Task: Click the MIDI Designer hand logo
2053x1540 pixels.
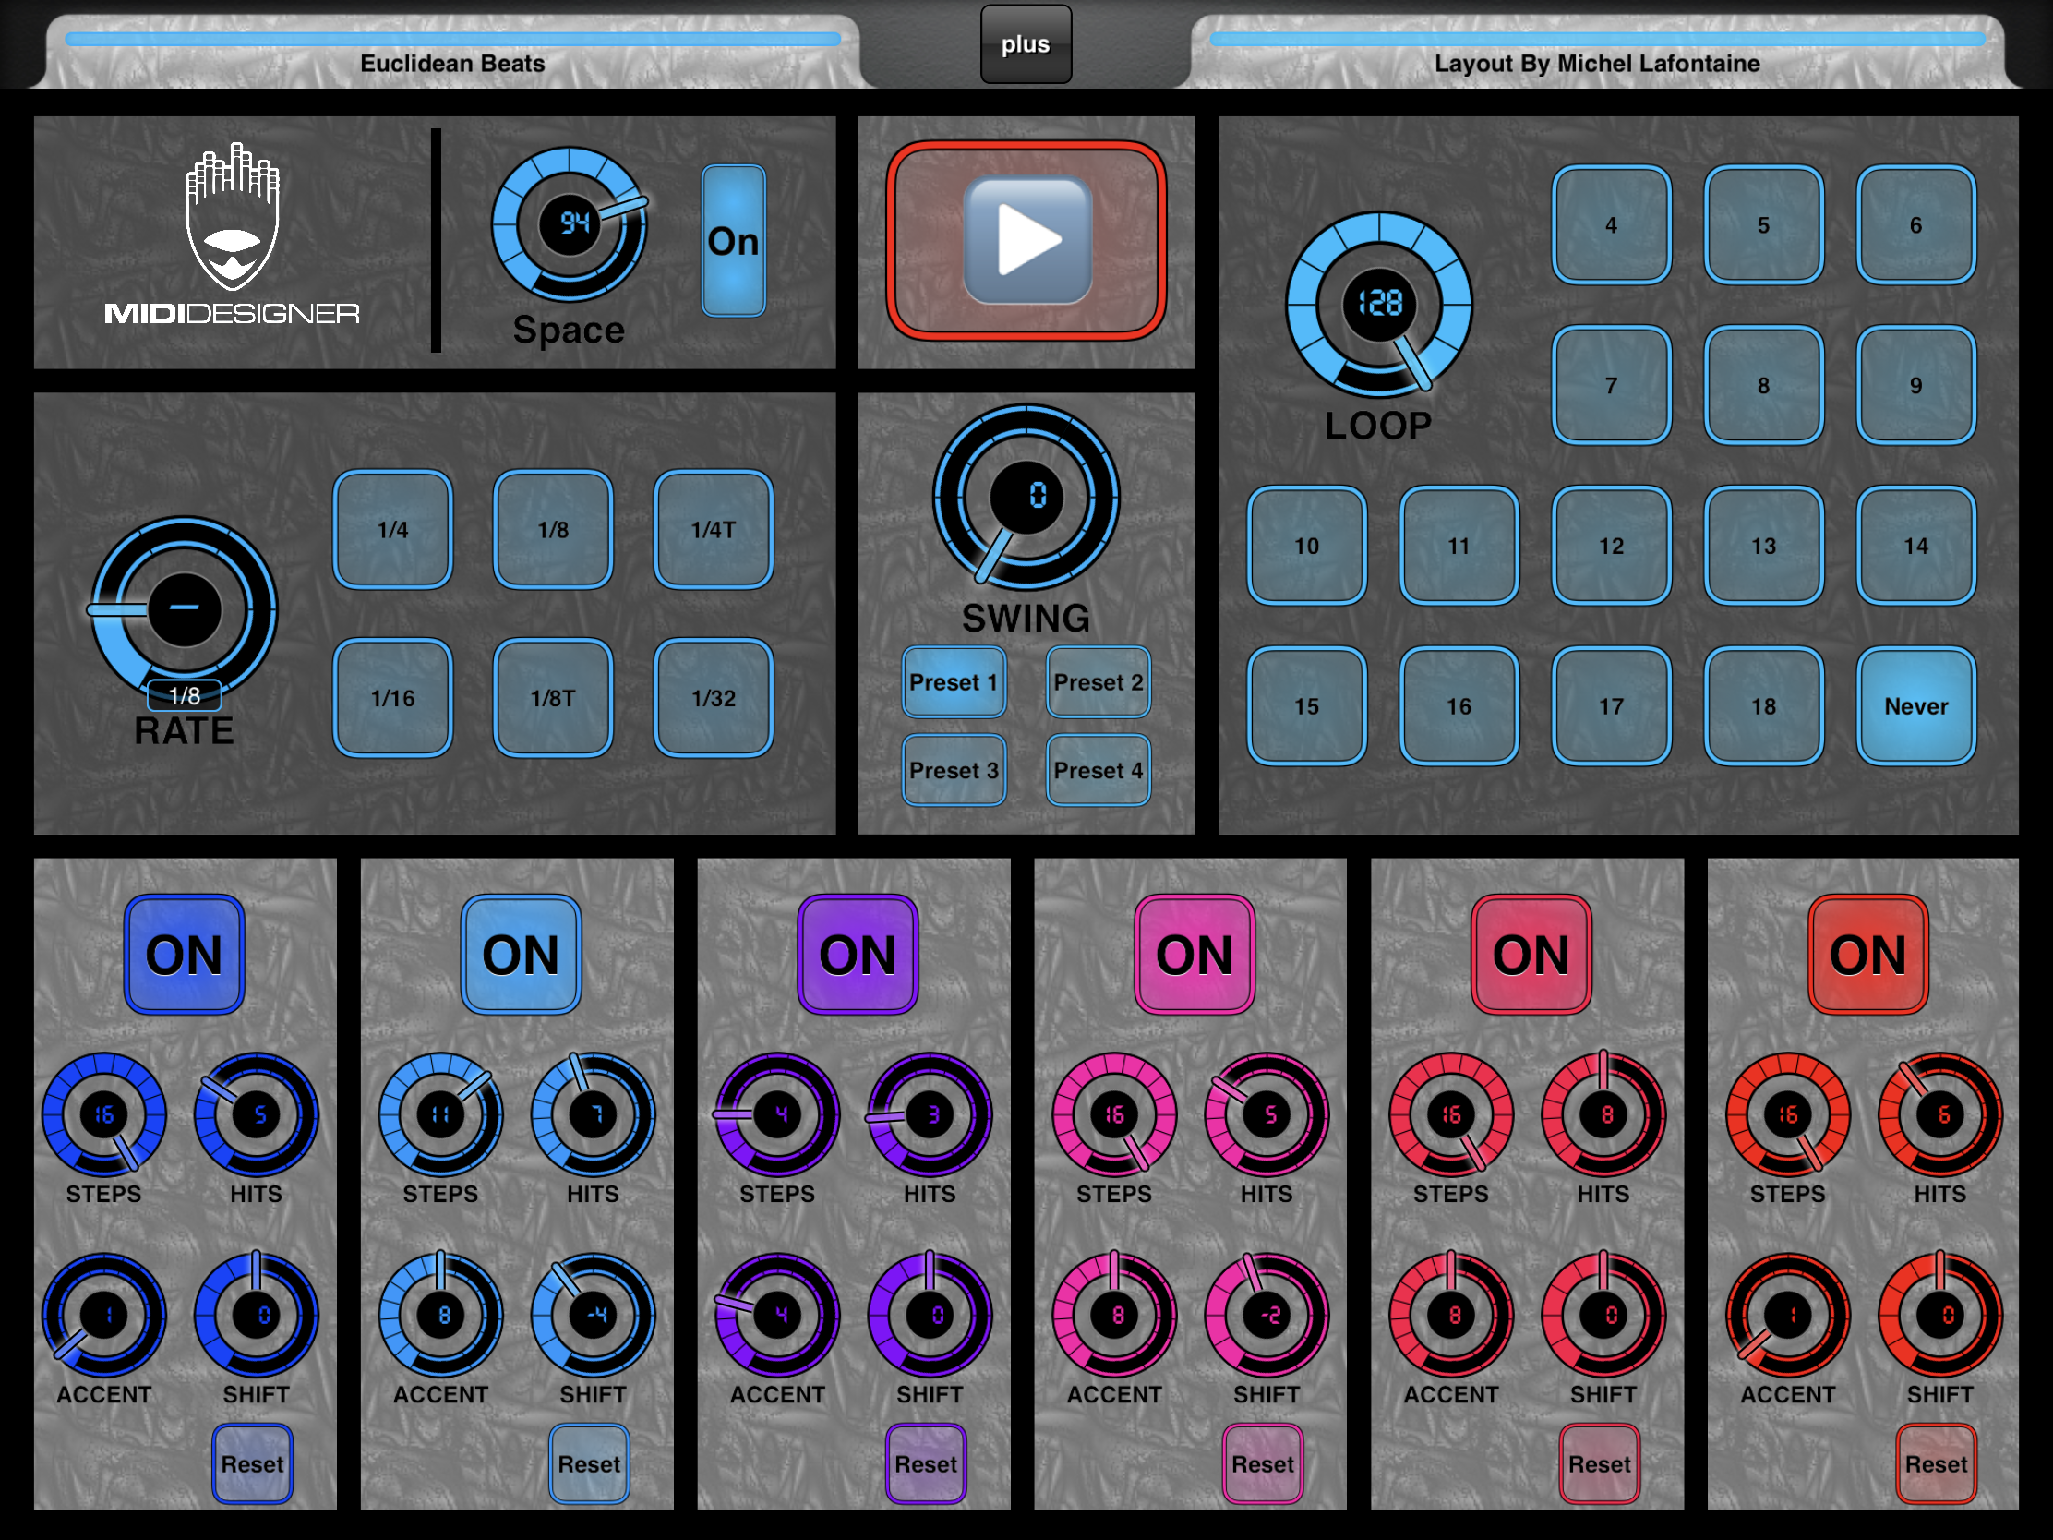Action: tap(232, 218)
